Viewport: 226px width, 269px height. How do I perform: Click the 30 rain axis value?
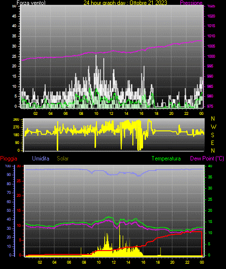pyautogui.click(x=19, y=166)
